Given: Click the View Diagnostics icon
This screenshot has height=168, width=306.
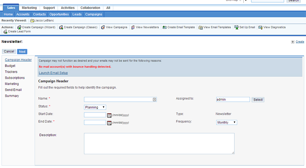Looking at the screenshot, I should pyautogui.click(x=260, y=28).
